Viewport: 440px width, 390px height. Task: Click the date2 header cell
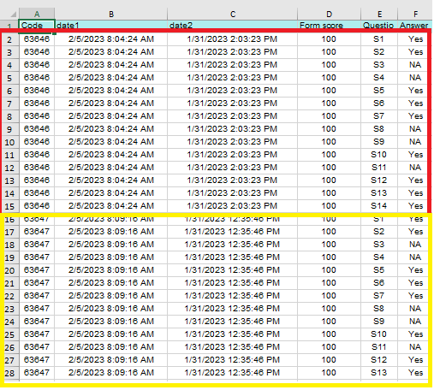click(x=233, y=25)
